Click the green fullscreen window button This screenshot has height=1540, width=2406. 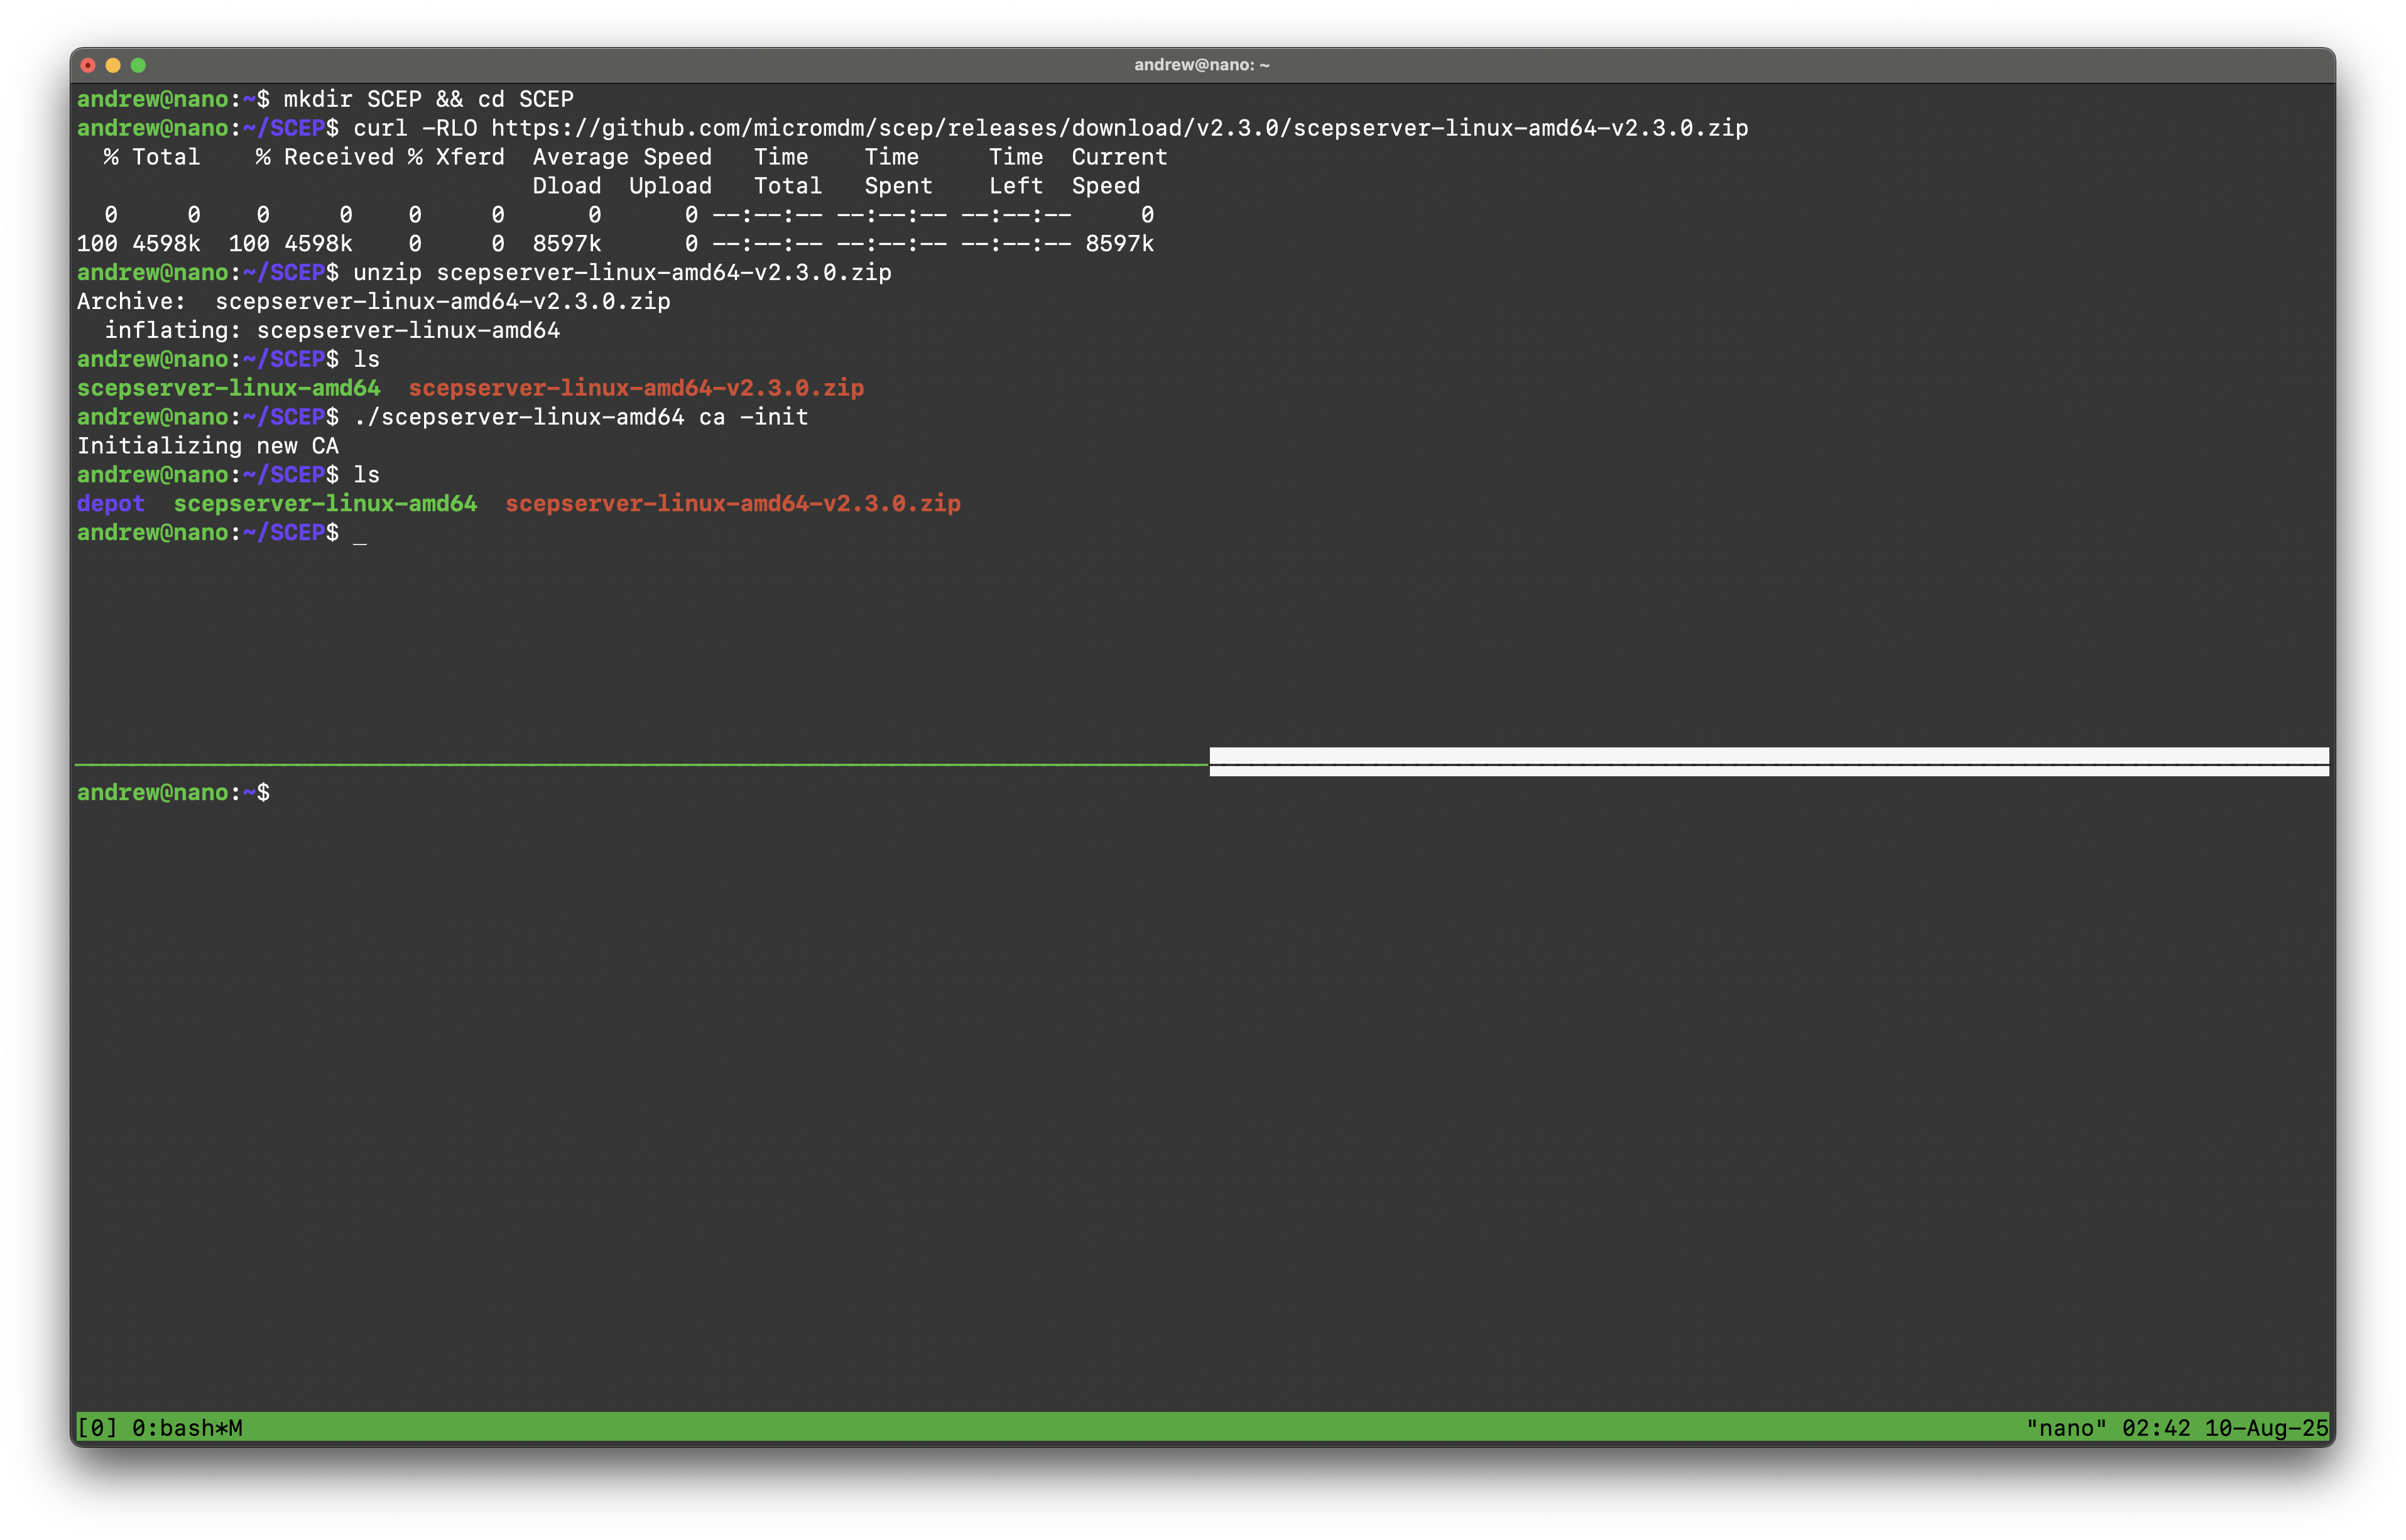(138, 65)
